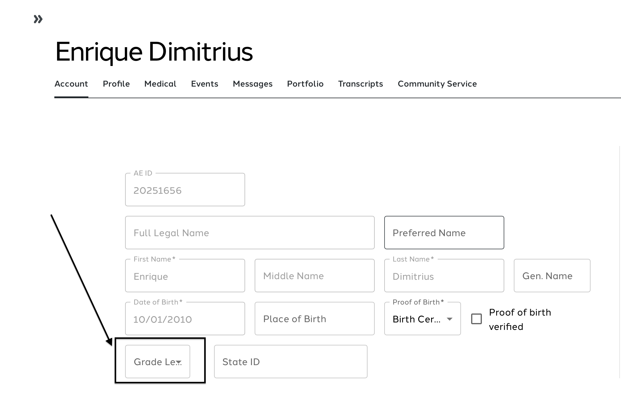Click the Place of Birth field
This screenshot has height=412, width=621.
pyautogui.click(x=314, y=319)
